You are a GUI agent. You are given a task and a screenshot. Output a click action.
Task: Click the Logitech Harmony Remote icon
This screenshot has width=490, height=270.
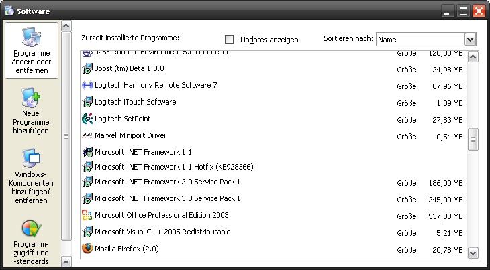[x=87, y=85]
